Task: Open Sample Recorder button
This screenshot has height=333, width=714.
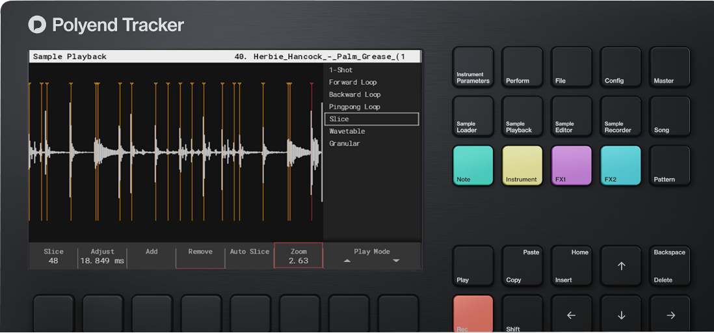Action: tap(620, 116)
